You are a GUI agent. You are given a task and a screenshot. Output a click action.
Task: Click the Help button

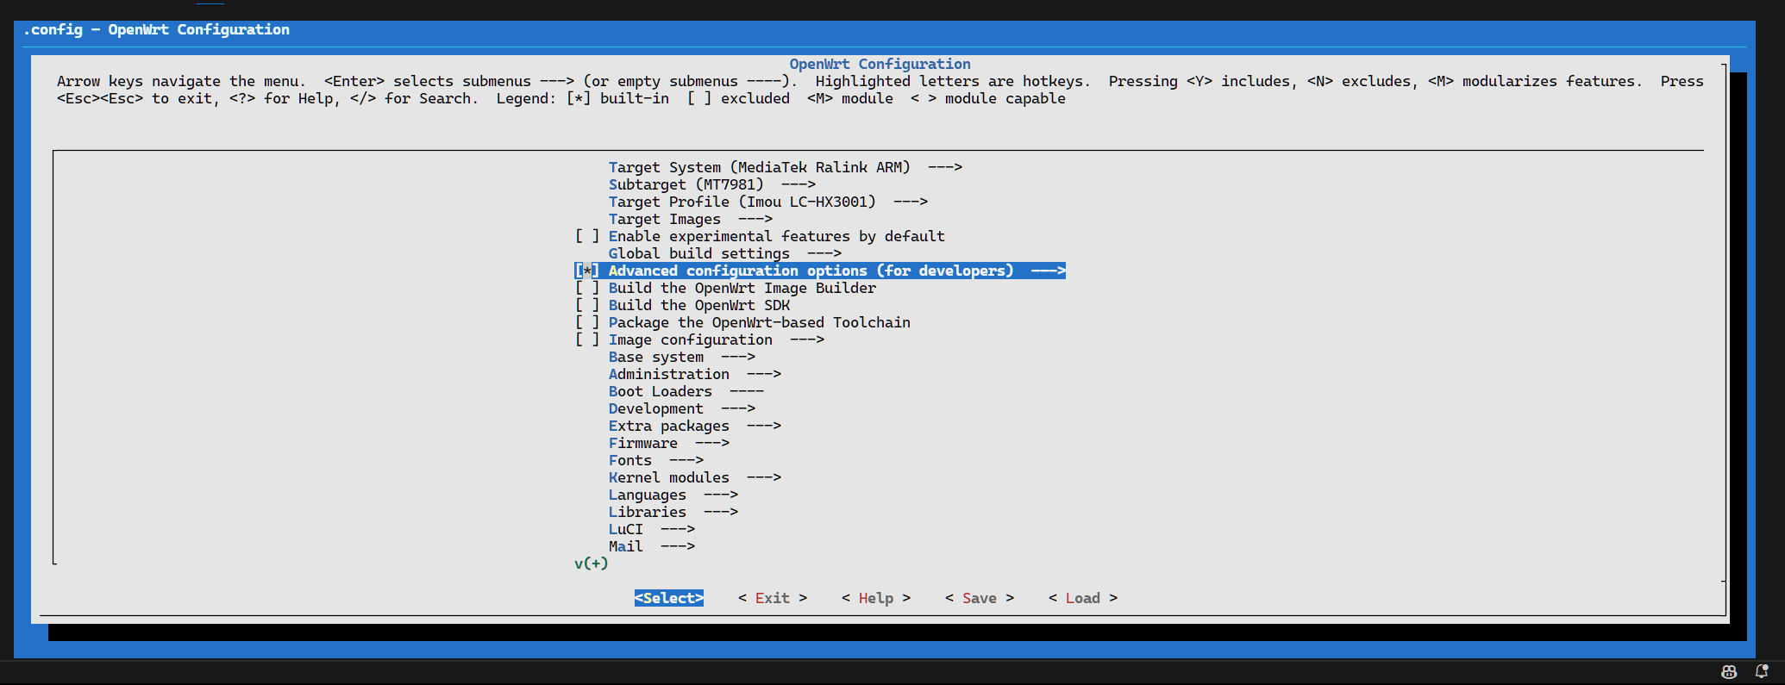click(876, 598)
